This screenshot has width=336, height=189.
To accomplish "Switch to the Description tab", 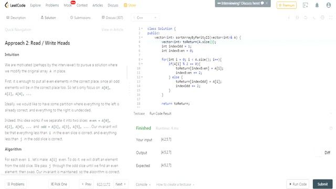I will tap(16, 17).
